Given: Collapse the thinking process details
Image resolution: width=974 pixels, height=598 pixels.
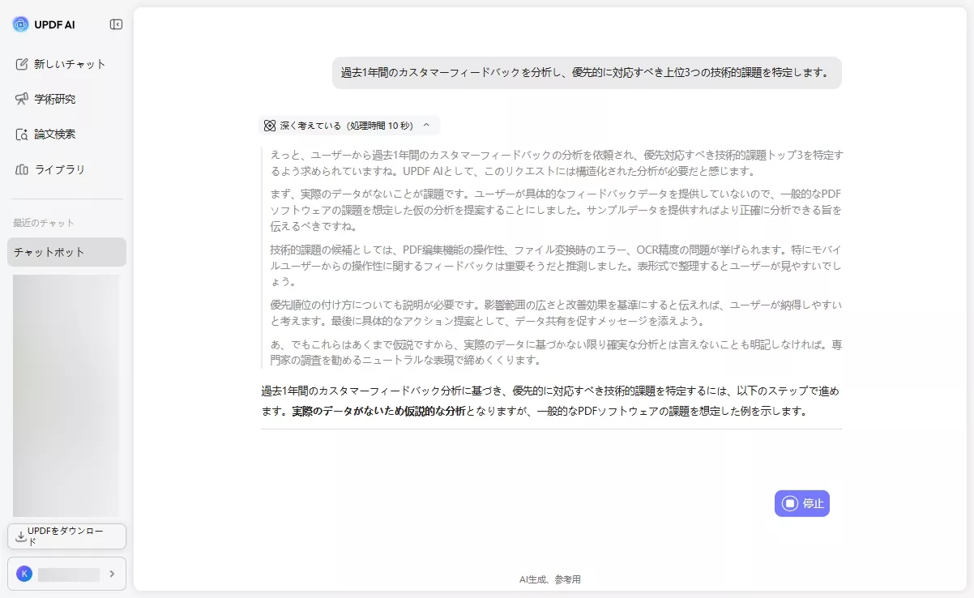Looking at the screenshot, I should [427, 126].
